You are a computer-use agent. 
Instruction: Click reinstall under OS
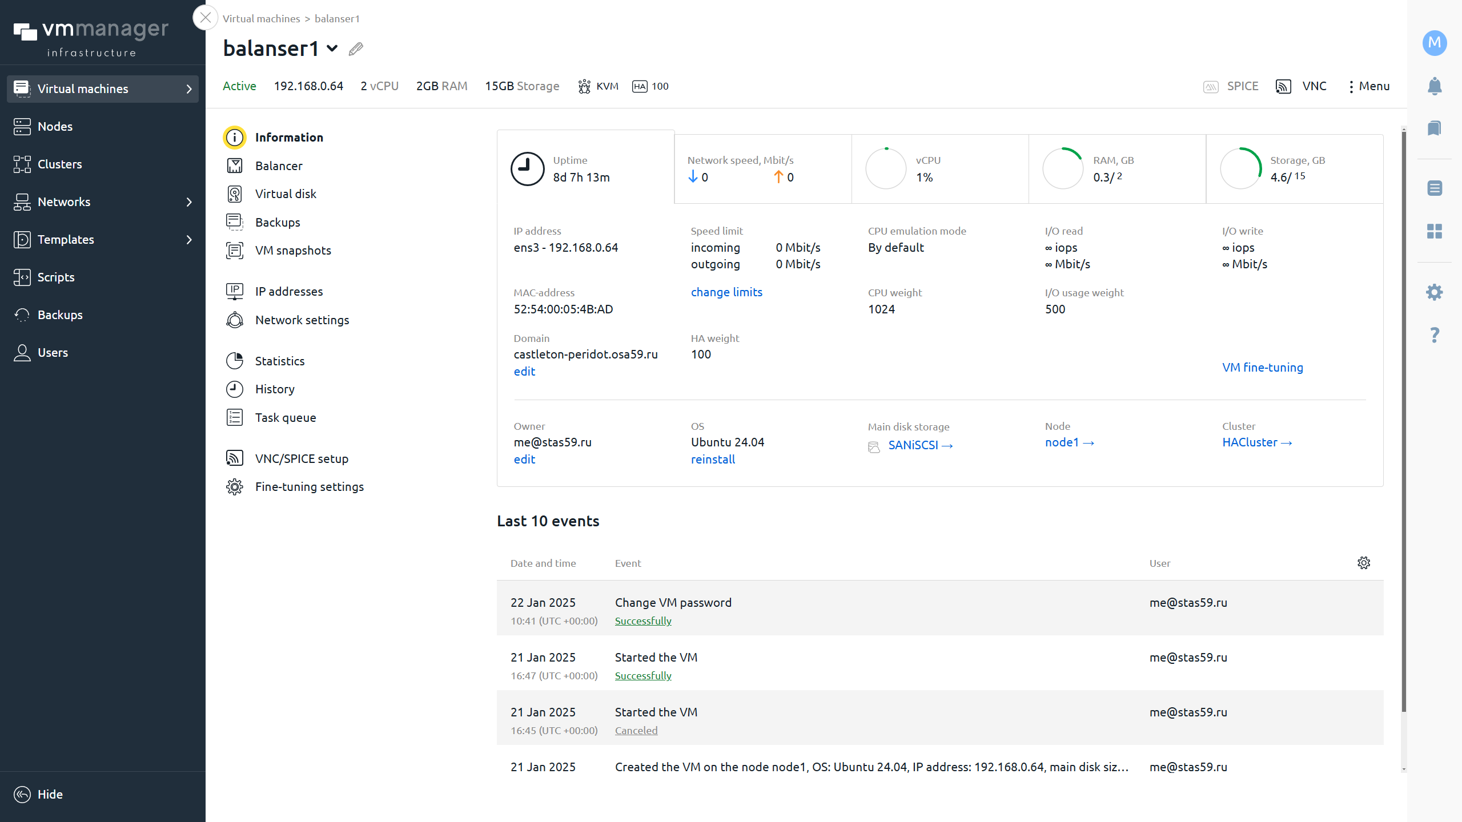[713, 460]
